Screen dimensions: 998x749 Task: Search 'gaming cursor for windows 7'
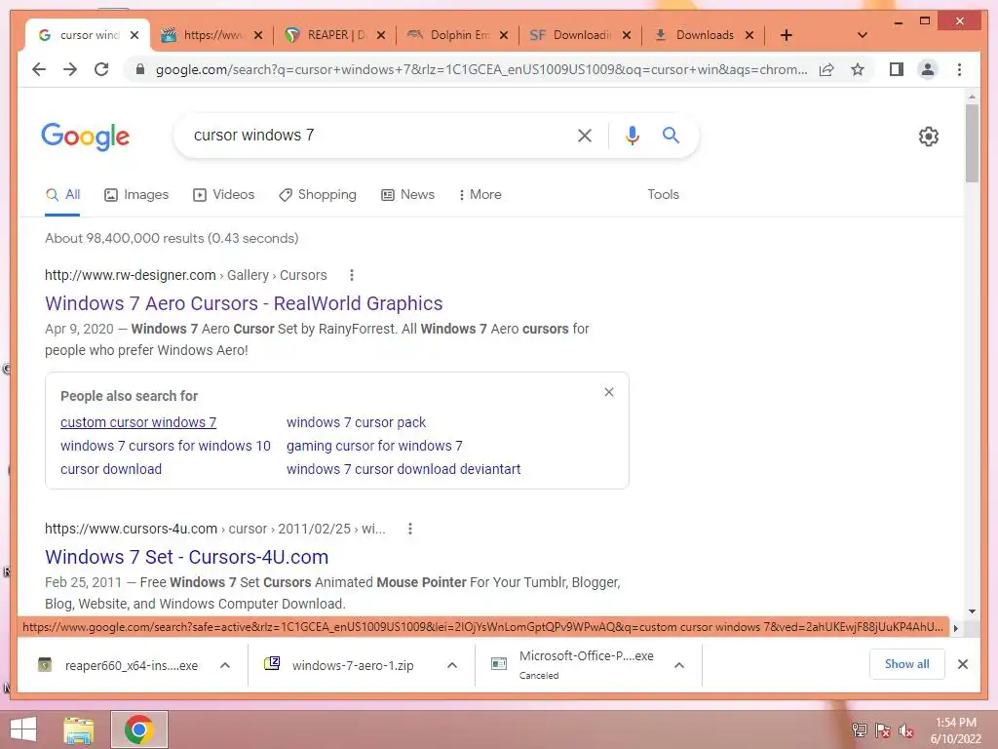(374, 446)
